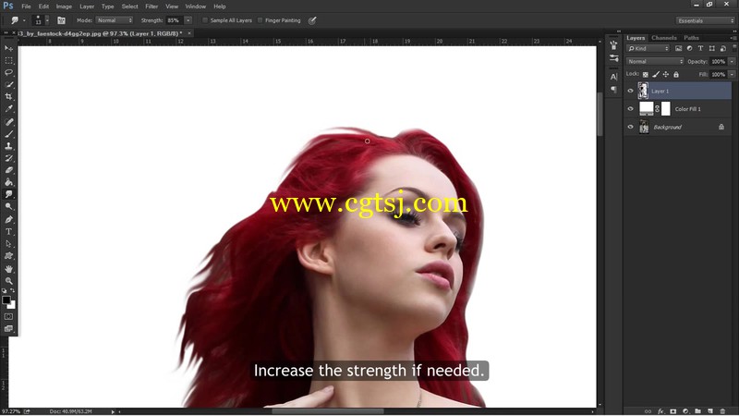Open the Fill slider dropdown
The width and height of the screenshot is (739, 416).
(732, 75)
